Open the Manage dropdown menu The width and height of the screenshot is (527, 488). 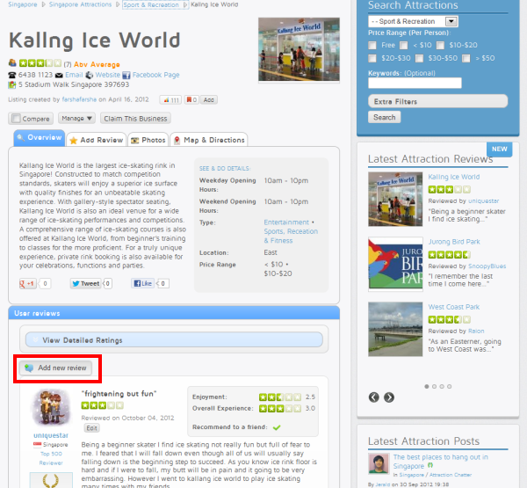(x=77, y=119)
